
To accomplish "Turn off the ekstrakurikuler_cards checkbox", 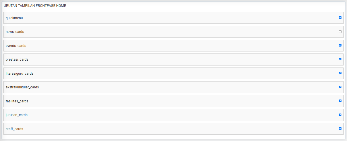I will 340,87.
